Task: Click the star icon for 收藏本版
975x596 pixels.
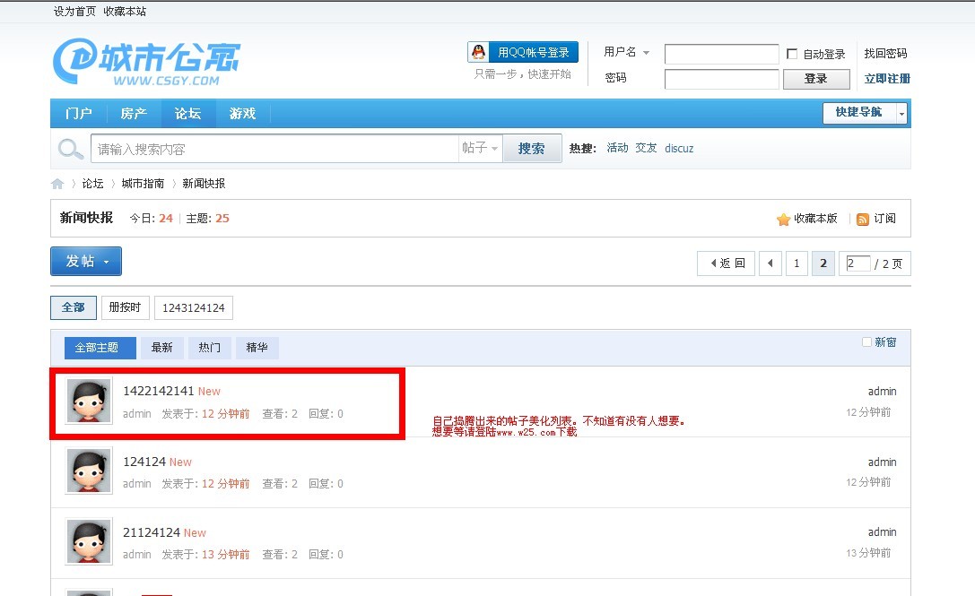Action: point(783,219)
